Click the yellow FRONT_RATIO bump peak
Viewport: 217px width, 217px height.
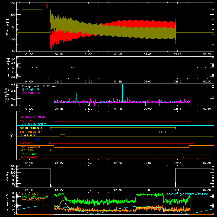tap(63, 200)
